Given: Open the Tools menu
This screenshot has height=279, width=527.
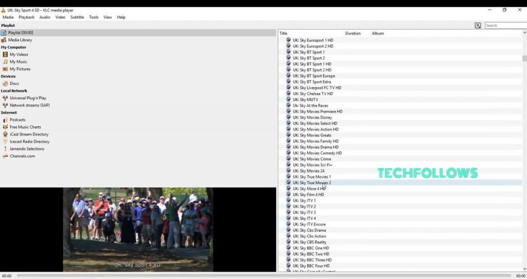Looking at the screenshot, I should (94, 17).
